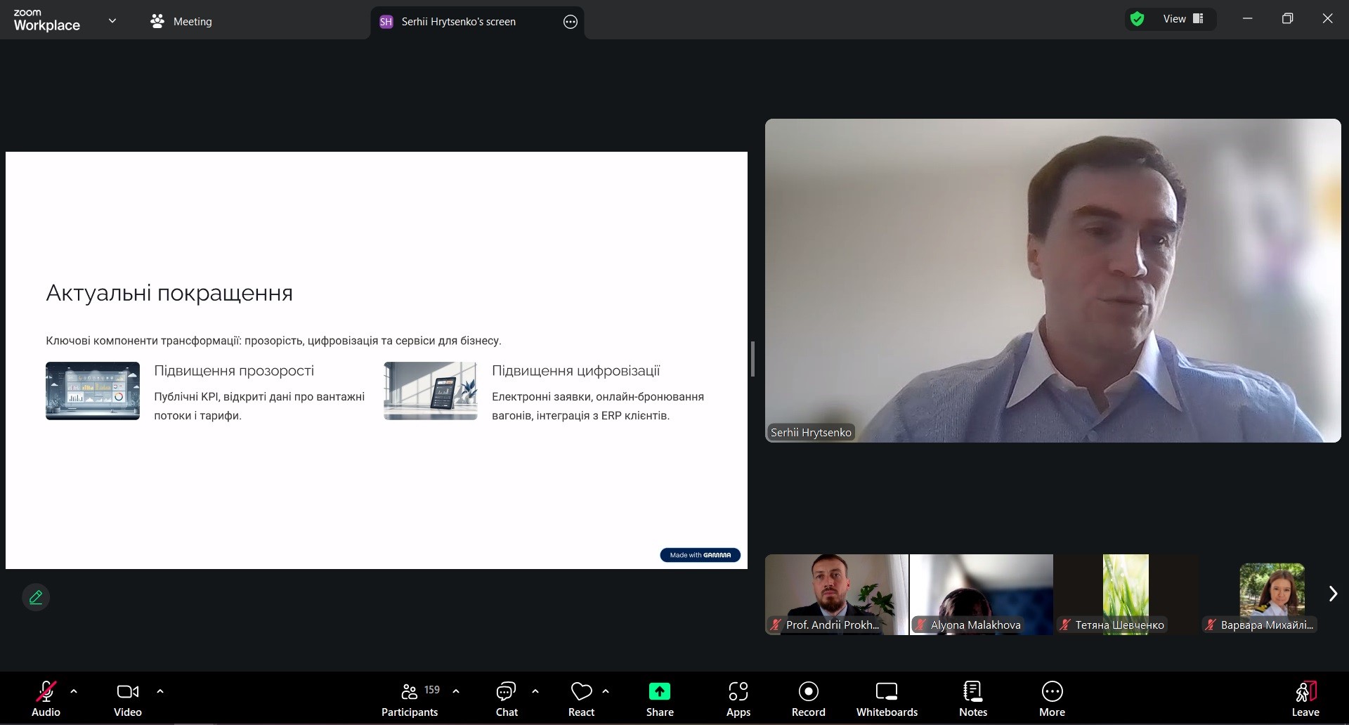
Task: Click the Leave meeting button
Action: click(1305, 699)
